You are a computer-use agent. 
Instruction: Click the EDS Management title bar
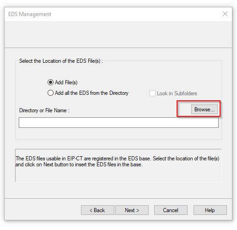tap(113, 14)
